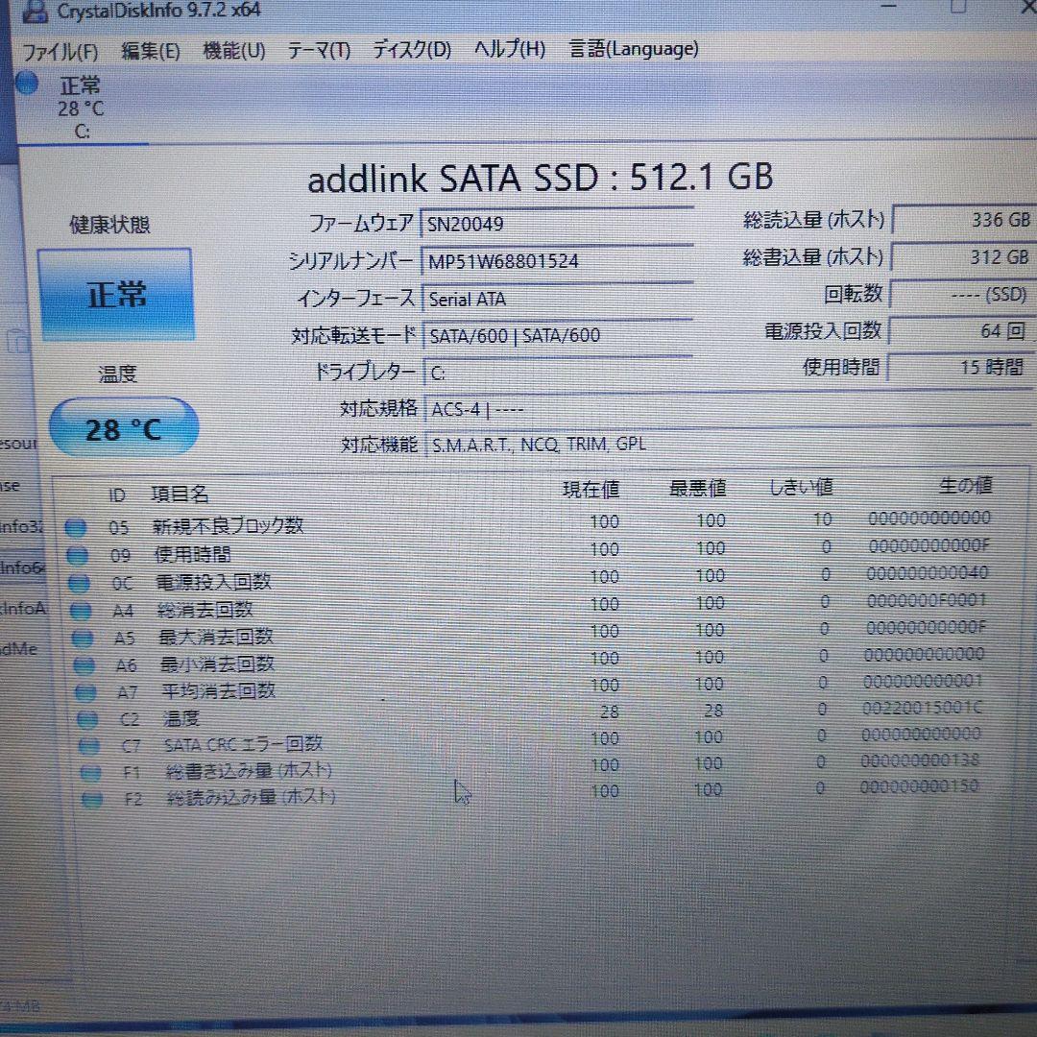Click the small health circle above the C: drive label
The height and width of the screenshot is (1037, 1037).
point(27,84)
